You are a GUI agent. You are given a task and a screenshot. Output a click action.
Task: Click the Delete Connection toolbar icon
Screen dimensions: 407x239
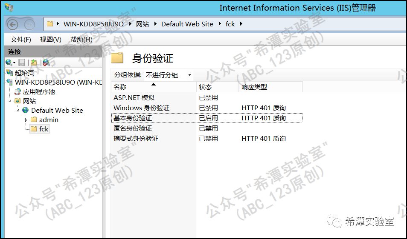click(x=46, y=63)
